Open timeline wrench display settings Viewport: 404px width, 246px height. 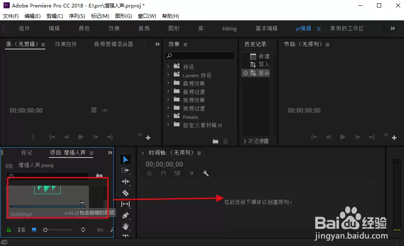[x=206, y=173]
